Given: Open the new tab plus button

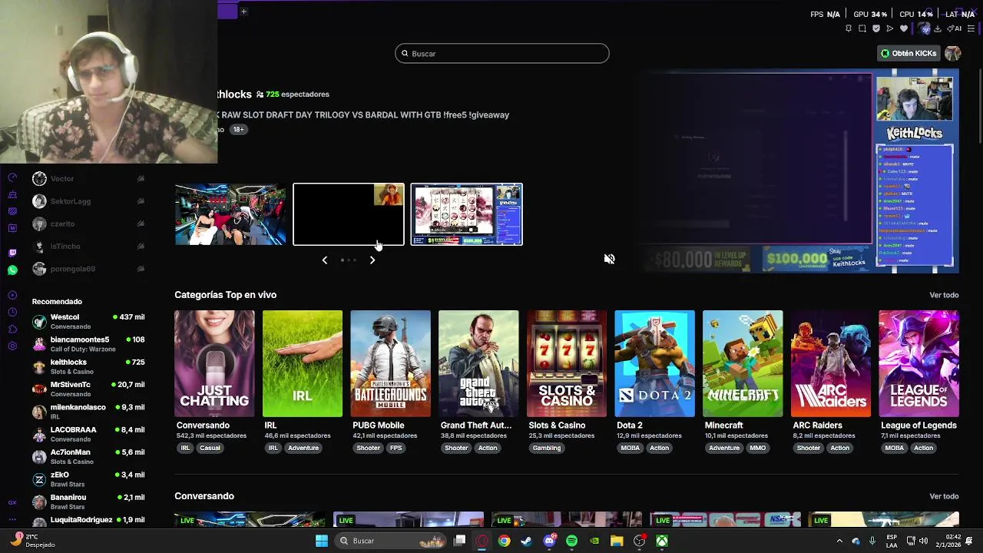Looking at the screenshot, I should pos(243,11).
